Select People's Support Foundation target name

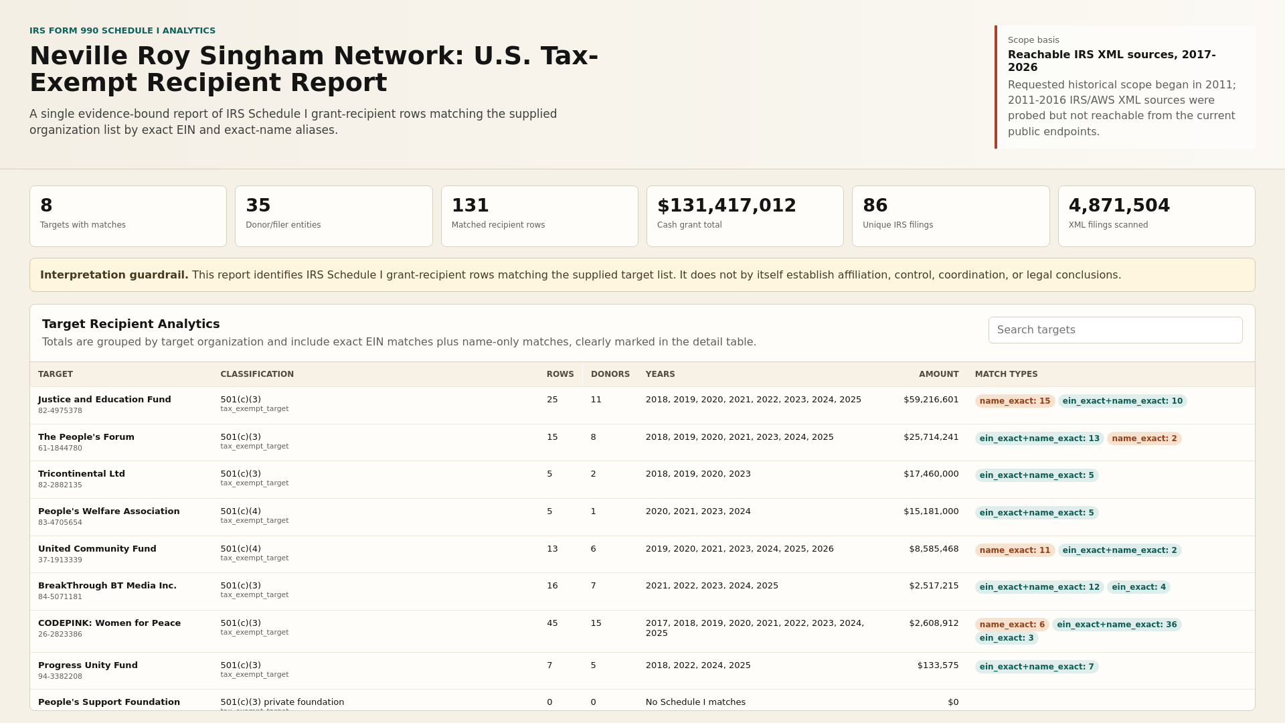click(109, 702)
